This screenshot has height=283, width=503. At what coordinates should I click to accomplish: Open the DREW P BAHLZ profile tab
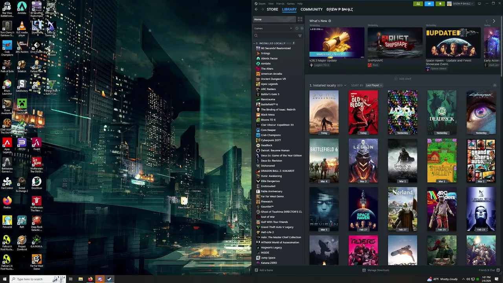tap(340, 9)
